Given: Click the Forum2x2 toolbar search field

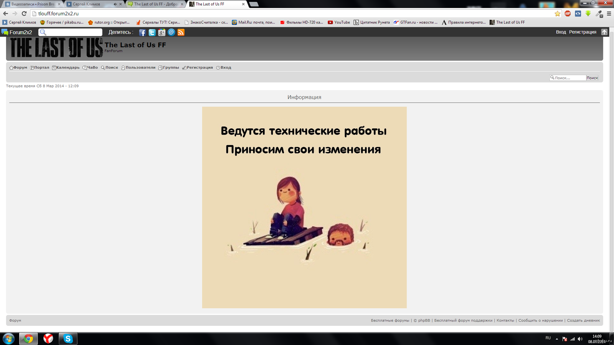Looking at the screenshot, I should (73, 32).
